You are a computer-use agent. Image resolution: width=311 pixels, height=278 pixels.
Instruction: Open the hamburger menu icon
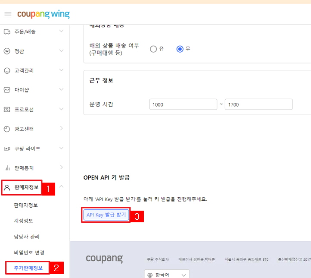tap(7, 15)
